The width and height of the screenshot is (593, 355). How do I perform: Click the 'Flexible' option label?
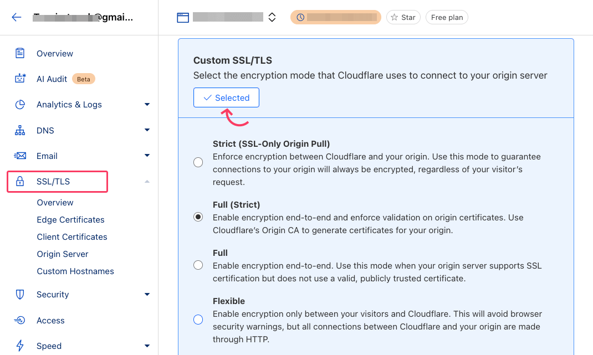tap(229, 301)
